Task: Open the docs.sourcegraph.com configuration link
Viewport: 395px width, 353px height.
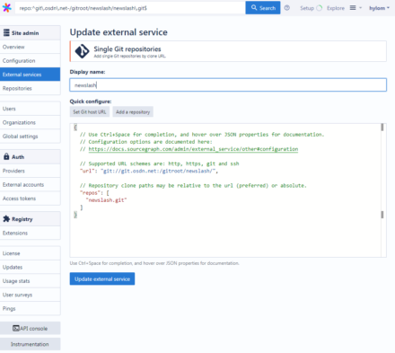Action: (x=193, y=149)
